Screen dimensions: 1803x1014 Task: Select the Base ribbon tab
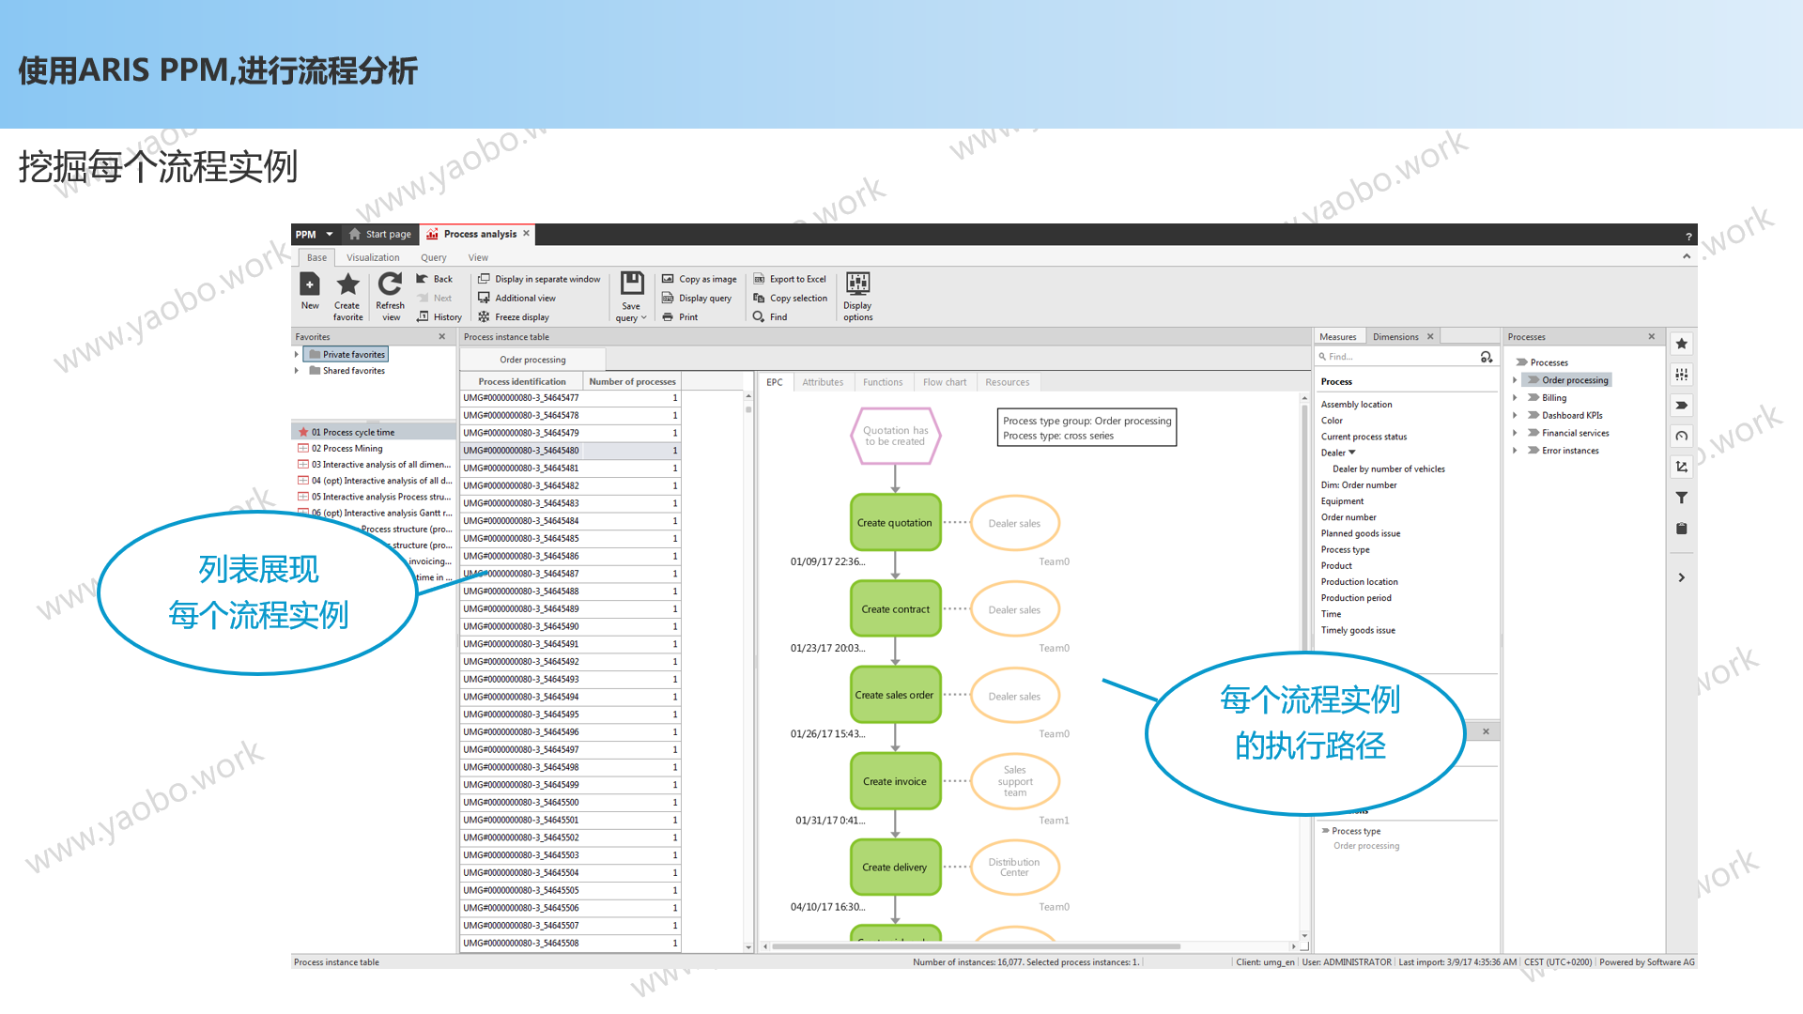click(x=317, y=257)
